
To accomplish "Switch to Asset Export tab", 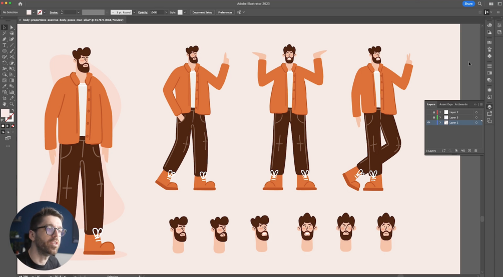I will 446,104.
